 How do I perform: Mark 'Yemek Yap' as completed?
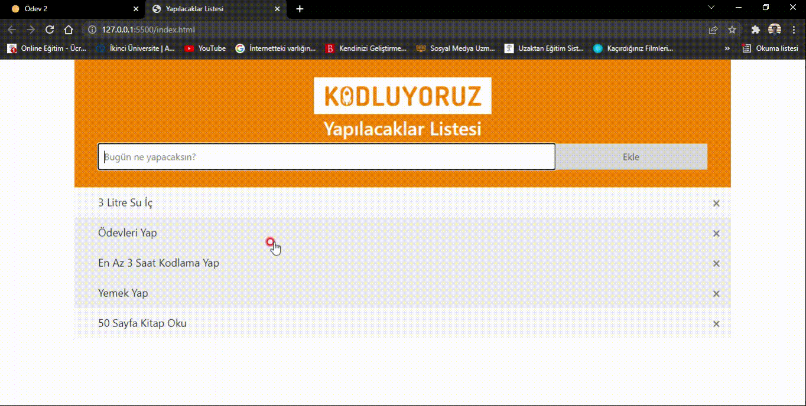pyautogui.click(x=402, y=293)
